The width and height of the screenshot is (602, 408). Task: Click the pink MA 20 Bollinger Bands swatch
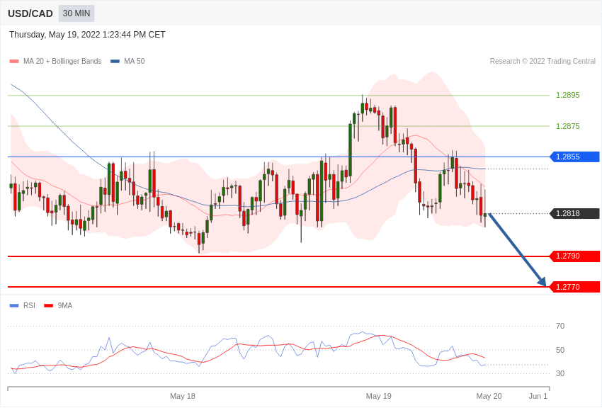[14, 62]
